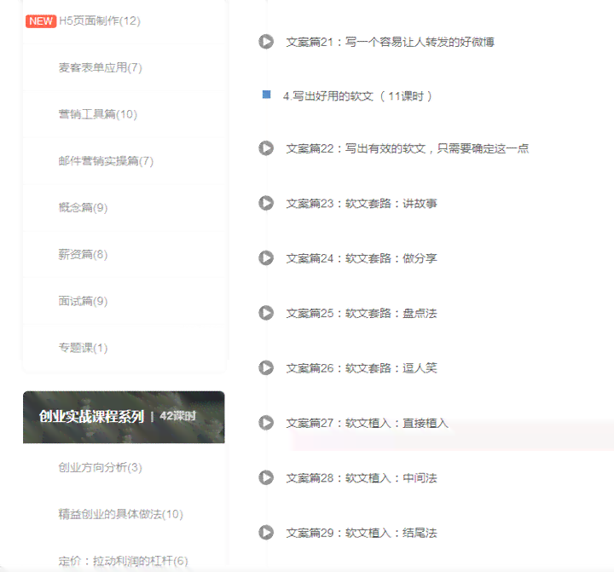This screenshot has width=614, height=572.
Task: Go to 薪资篇(8) course list
Action: tap(83, 254)
